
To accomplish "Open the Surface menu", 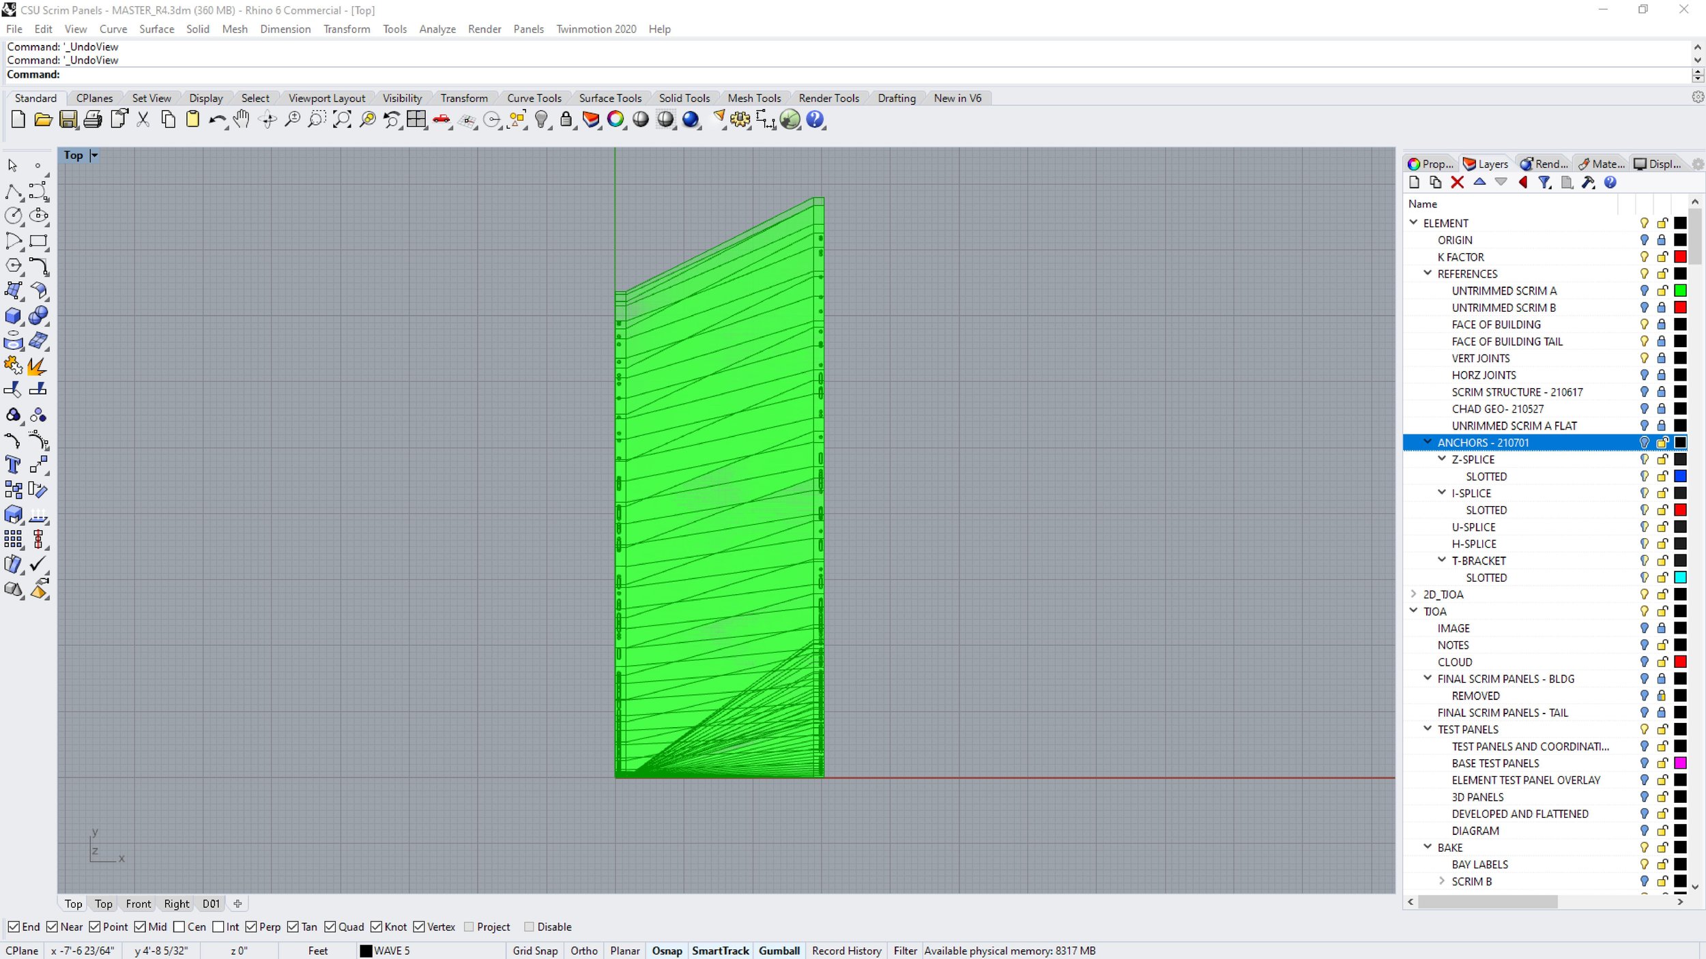I will click(156, 29).
